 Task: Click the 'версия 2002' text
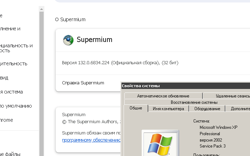point(211,140)
